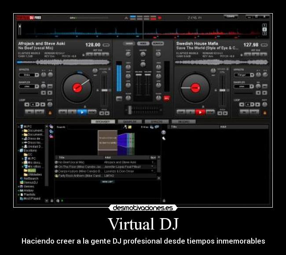
Task: Select the 'On The Floor' track row
Action: click(106, 167)
